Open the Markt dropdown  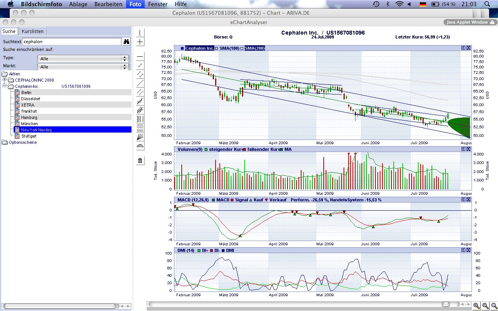tap(83, 67)
